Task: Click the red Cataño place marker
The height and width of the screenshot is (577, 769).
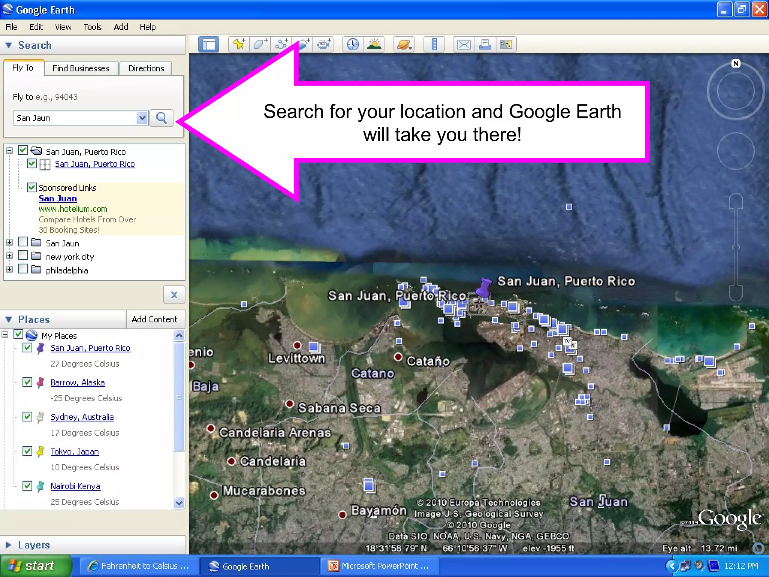Action: 398,356
